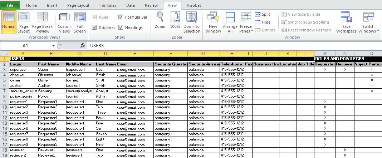The width and height of the screenshot is (382, 158).
Task: Open the Zoom dialog magnifier
Action: [x=160, y=21]
